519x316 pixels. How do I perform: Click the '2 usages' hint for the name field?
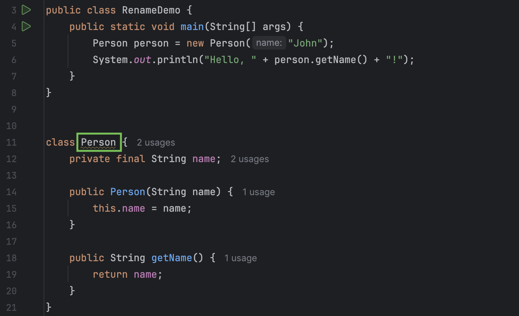249,159
